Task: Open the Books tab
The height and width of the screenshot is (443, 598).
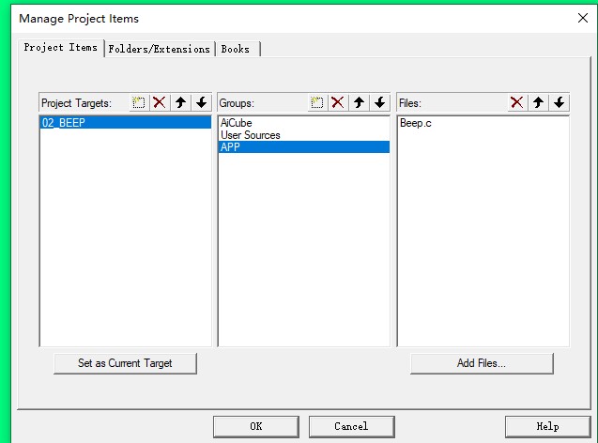Action: 236,49
